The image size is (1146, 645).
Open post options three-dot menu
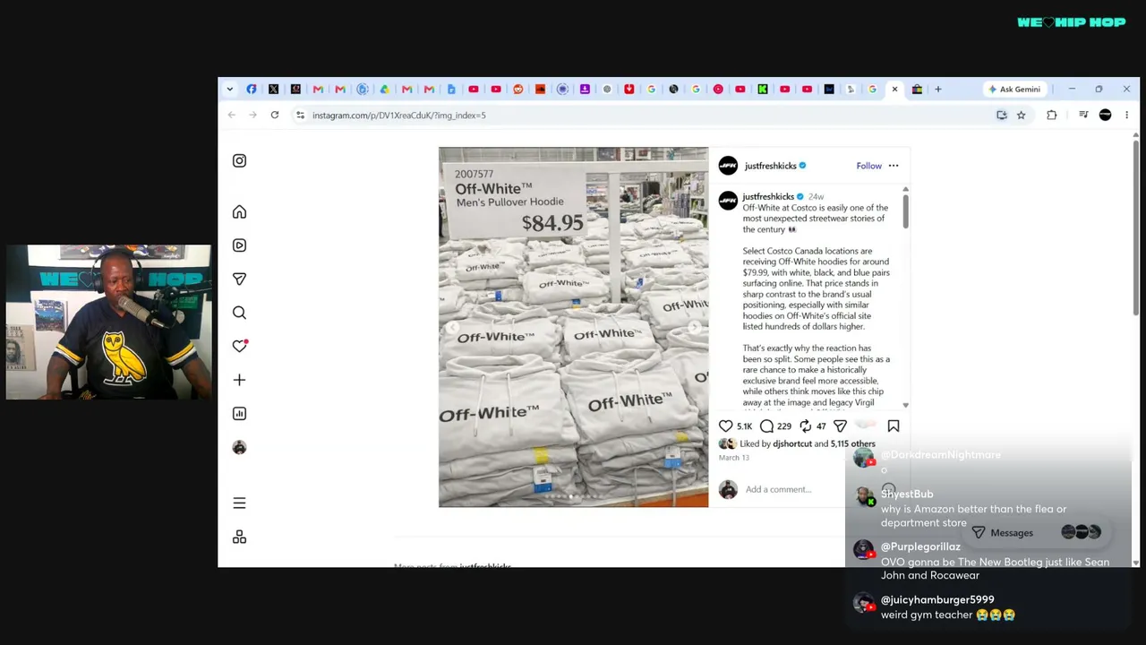click(x=893, y=166)
